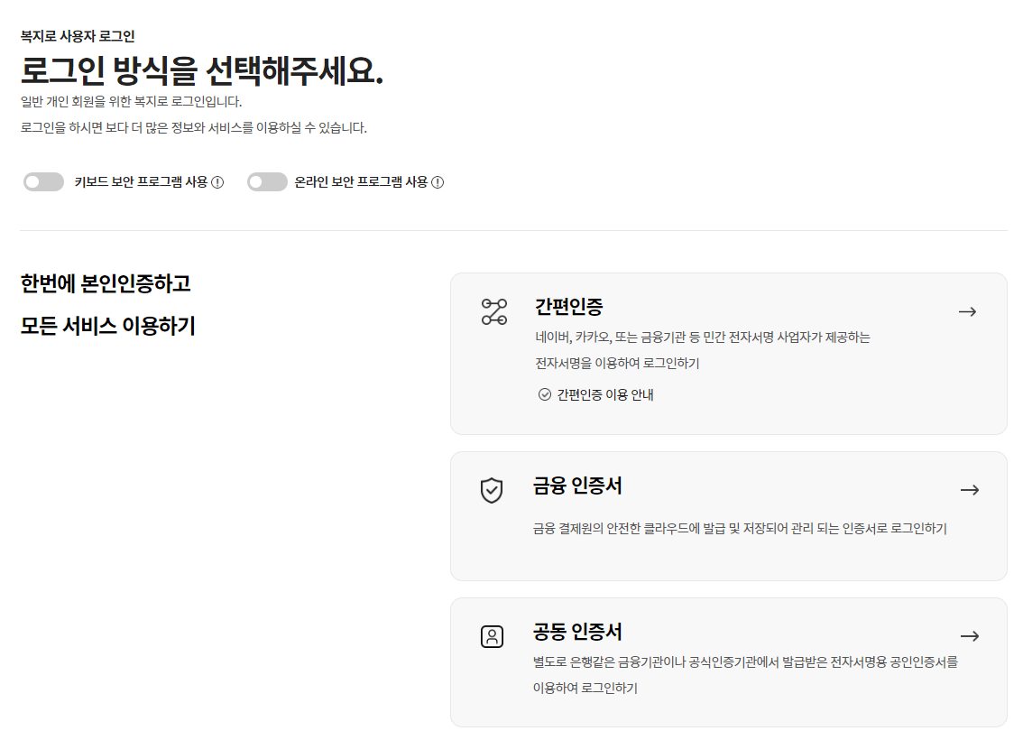Enable the 키보드 보안 프로그램 사용 toggle

pyautogui.click(x=43, y=181)
